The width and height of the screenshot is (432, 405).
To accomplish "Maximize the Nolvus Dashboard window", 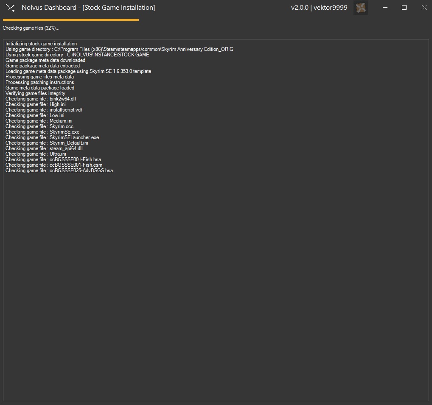I will coord(404,8).
